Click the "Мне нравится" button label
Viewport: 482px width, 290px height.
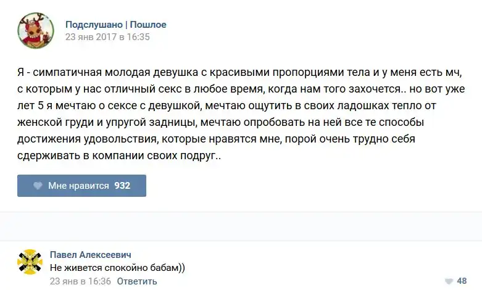[78, 186]
